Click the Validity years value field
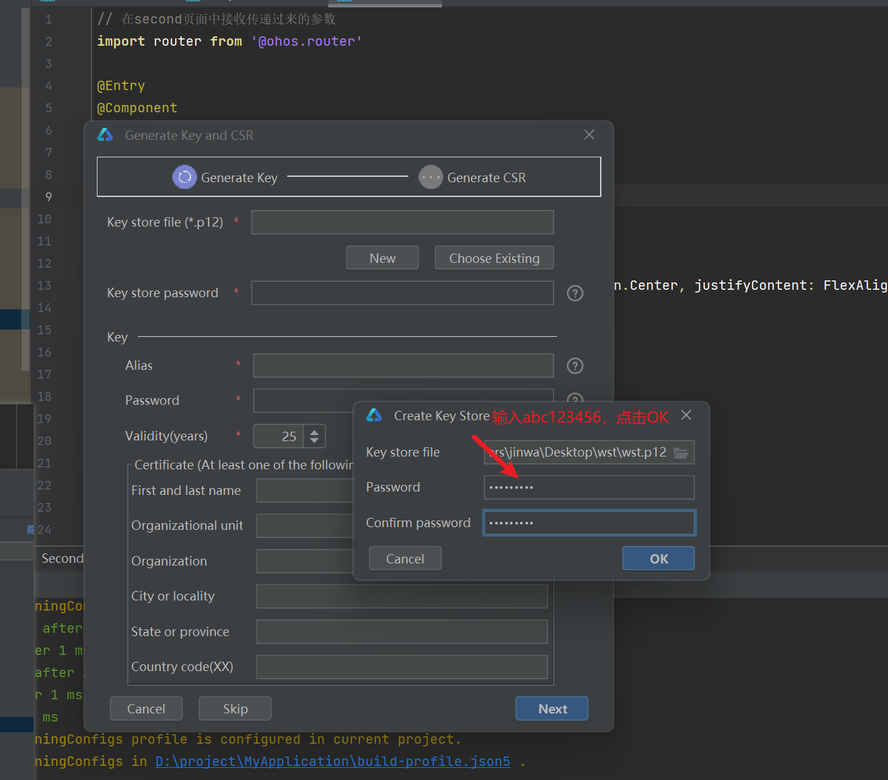Viewport: 888px width, 780px height. click(279, 436)
